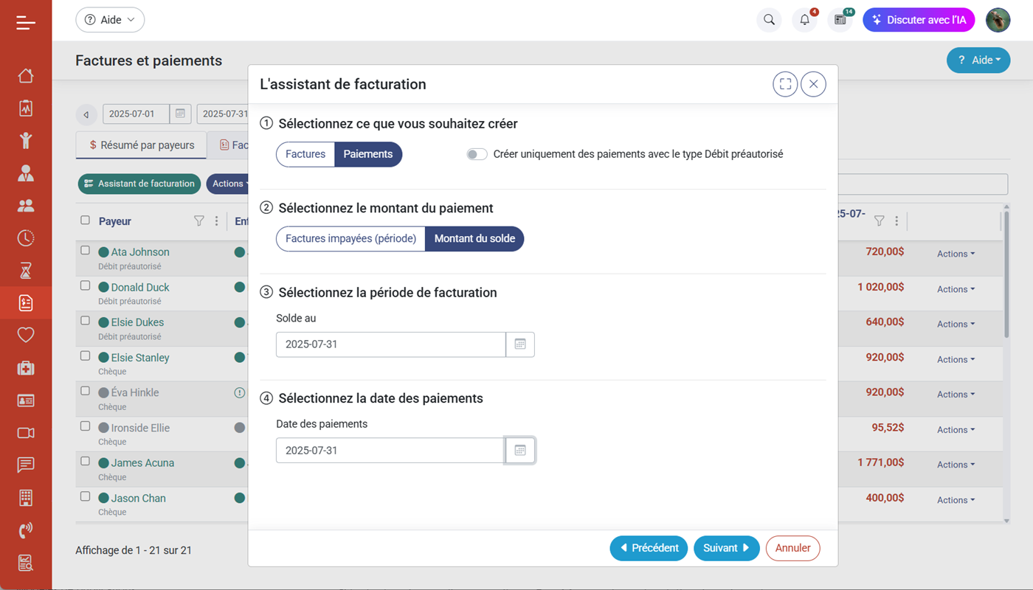Open the ID card sidebar icon
1033x590 pixels.
[x=26, y=400]
